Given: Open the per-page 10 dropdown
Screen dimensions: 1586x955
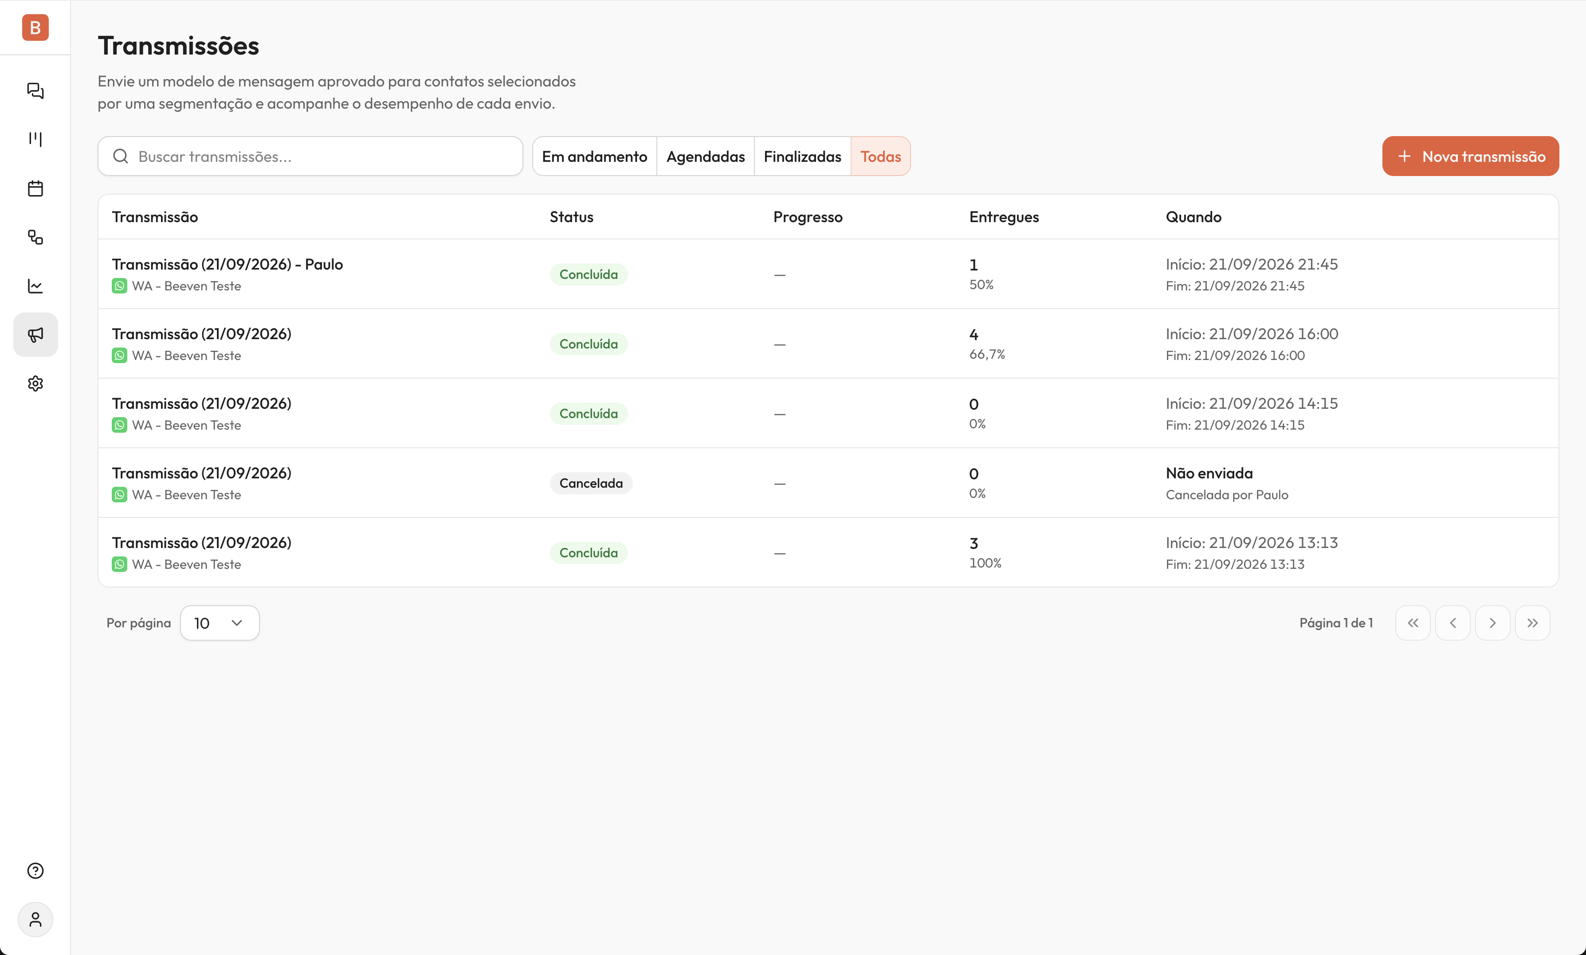Looking at the screenshot, I should tap(220, 623).
